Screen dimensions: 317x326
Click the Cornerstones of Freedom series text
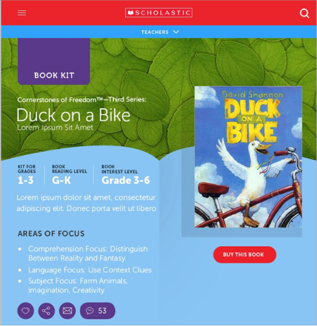(82, 100)
